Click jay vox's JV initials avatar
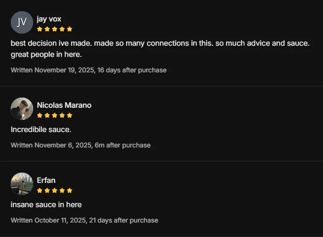Image resolution: width=323 pixels, height=237 pixels. point(21,22)
